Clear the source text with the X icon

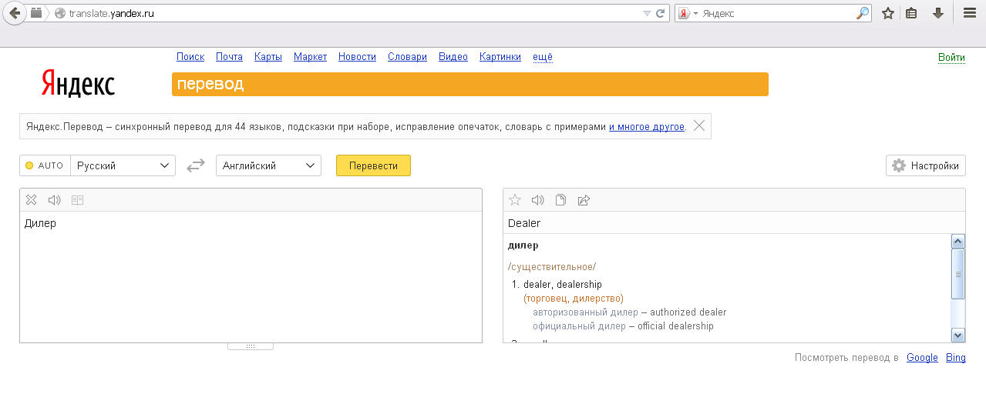[31, 200]
